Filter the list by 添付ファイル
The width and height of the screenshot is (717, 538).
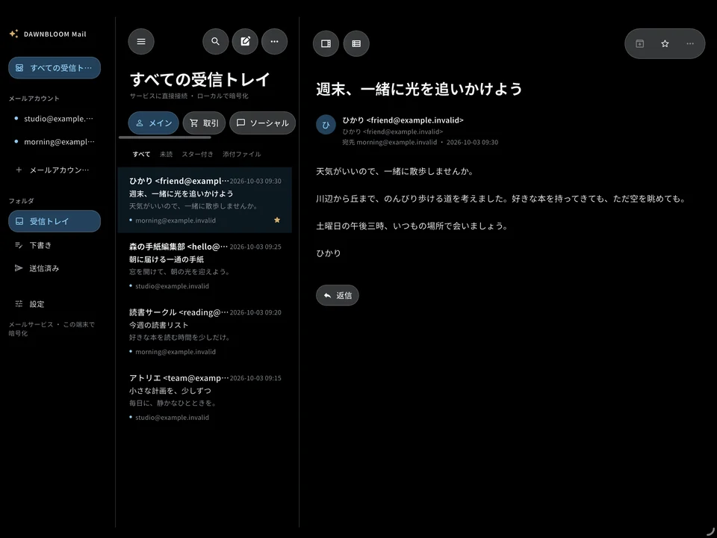point(242,154)
